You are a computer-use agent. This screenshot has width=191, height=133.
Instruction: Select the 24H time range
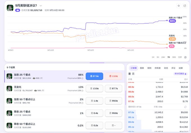pyautogui.click(x=163, y=57)
